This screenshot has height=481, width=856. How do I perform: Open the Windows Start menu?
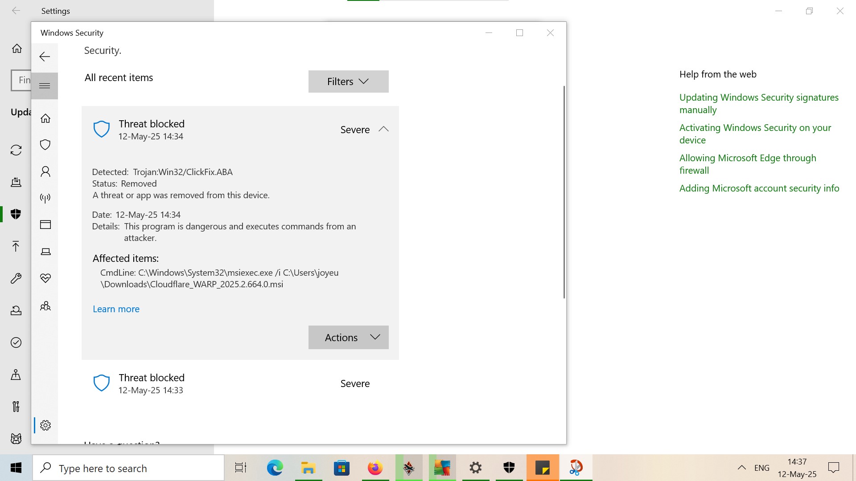(16, 468)
